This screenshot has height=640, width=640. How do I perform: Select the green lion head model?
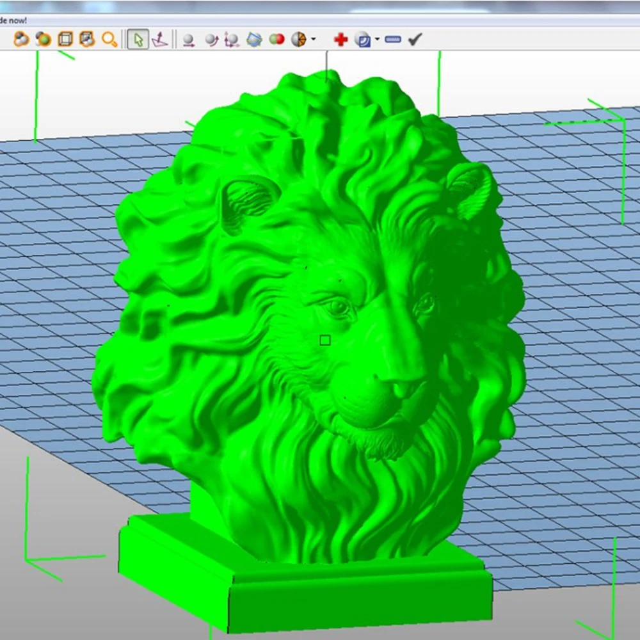pos(309,351)
